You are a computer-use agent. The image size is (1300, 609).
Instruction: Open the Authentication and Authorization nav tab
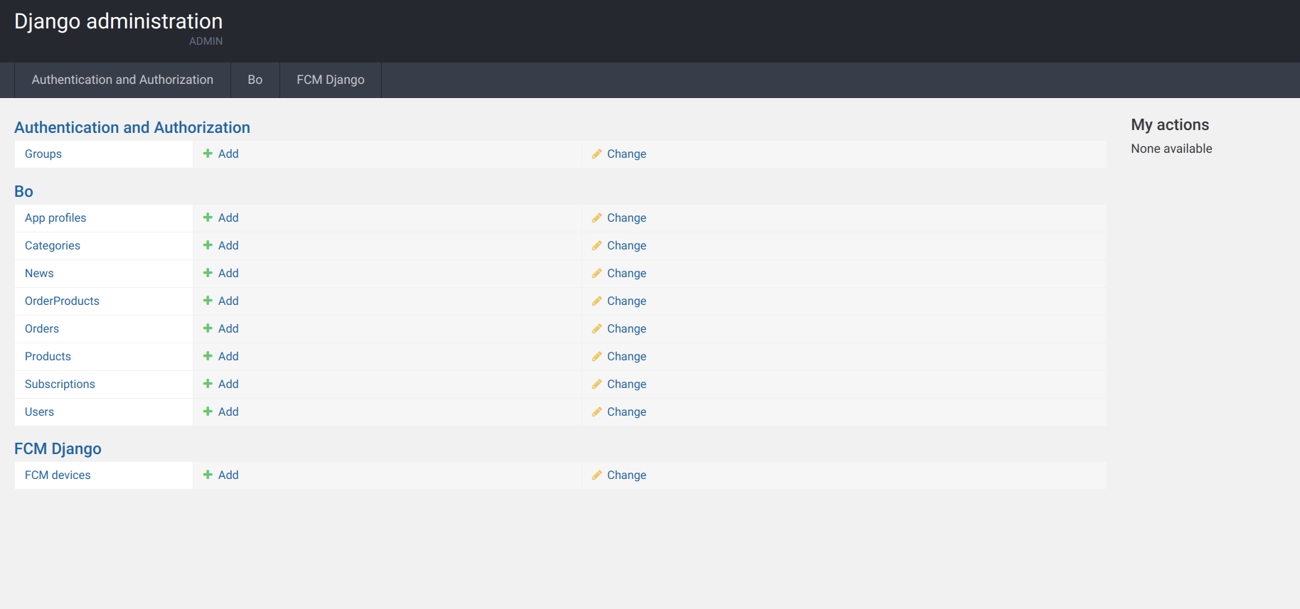[x=122, y=80]
